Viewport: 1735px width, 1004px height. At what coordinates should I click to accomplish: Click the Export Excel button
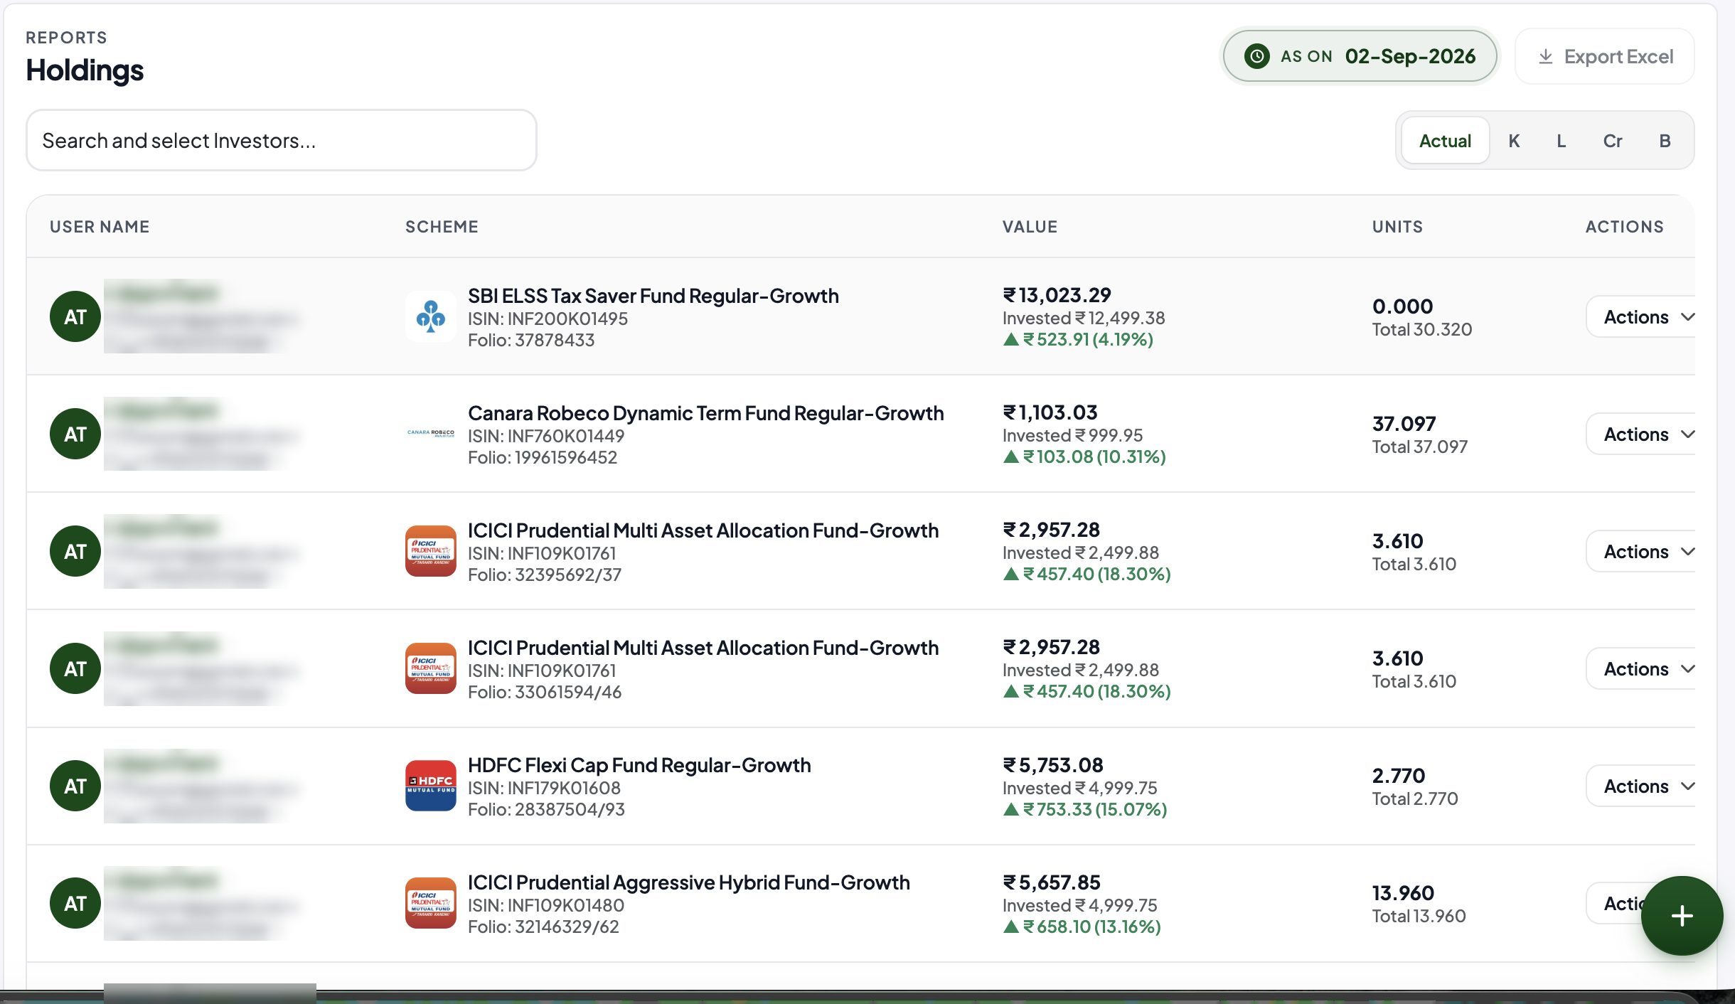coord(1605,56)
